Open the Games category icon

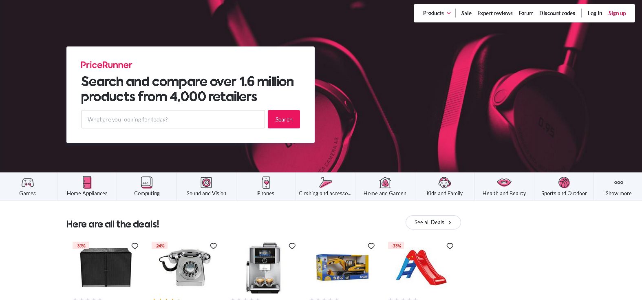pyautogui.click(x=27, y=182)
